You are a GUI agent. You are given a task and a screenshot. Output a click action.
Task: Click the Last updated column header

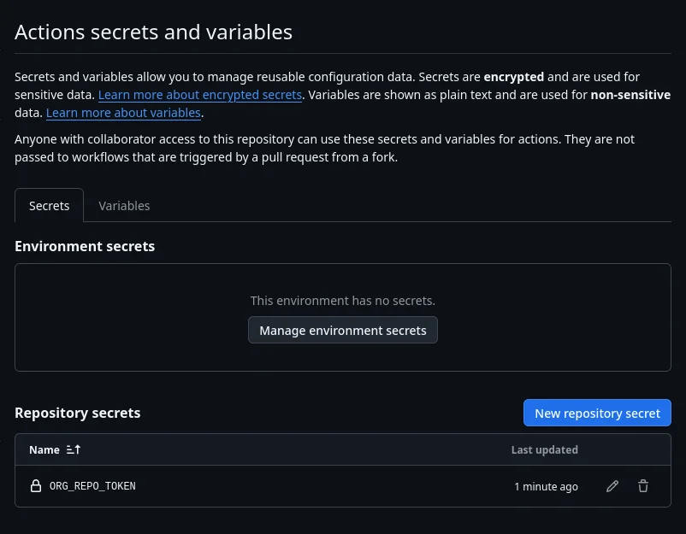pos(544,449)
